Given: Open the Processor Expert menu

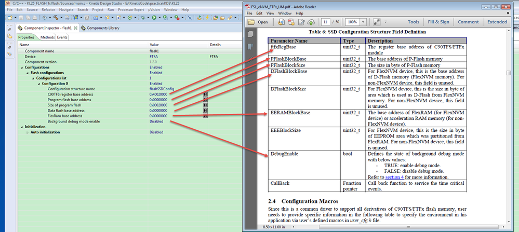Looking at the screenshot, I should click(x=131, y=10).
